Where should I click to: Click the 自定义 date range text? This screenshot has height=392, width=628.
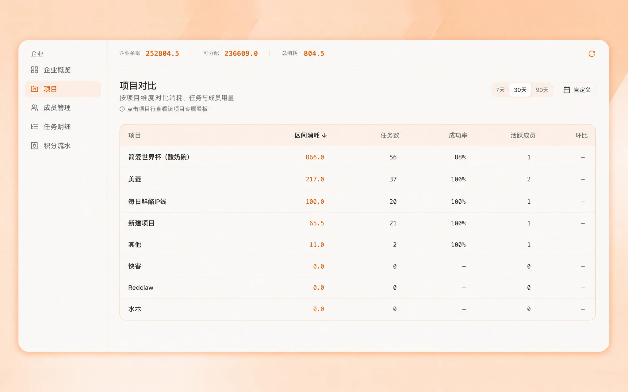coord(582,90)
